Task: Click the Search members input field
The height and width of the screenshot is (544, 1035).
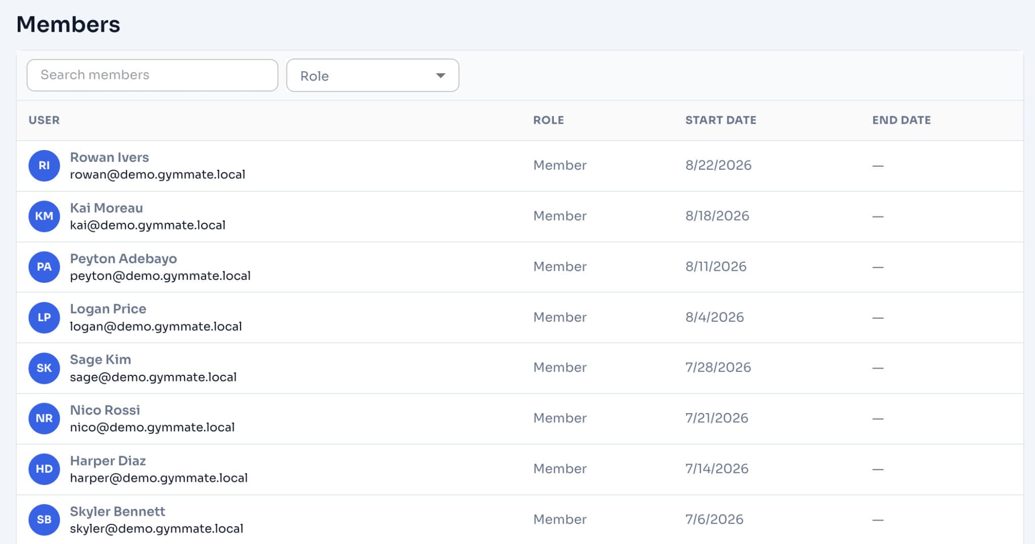Action: point(152,75)
